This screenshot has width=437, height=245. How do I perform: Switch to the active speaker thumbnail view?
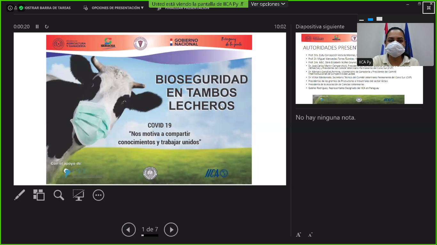(x=370, y=19)
